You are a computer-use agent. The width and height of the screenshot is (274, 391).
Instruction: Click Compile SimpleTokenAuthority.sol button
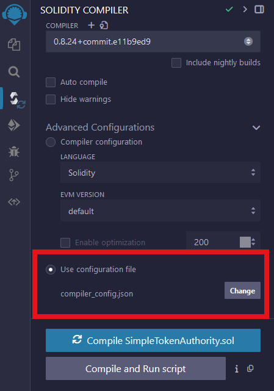point(153,340)
